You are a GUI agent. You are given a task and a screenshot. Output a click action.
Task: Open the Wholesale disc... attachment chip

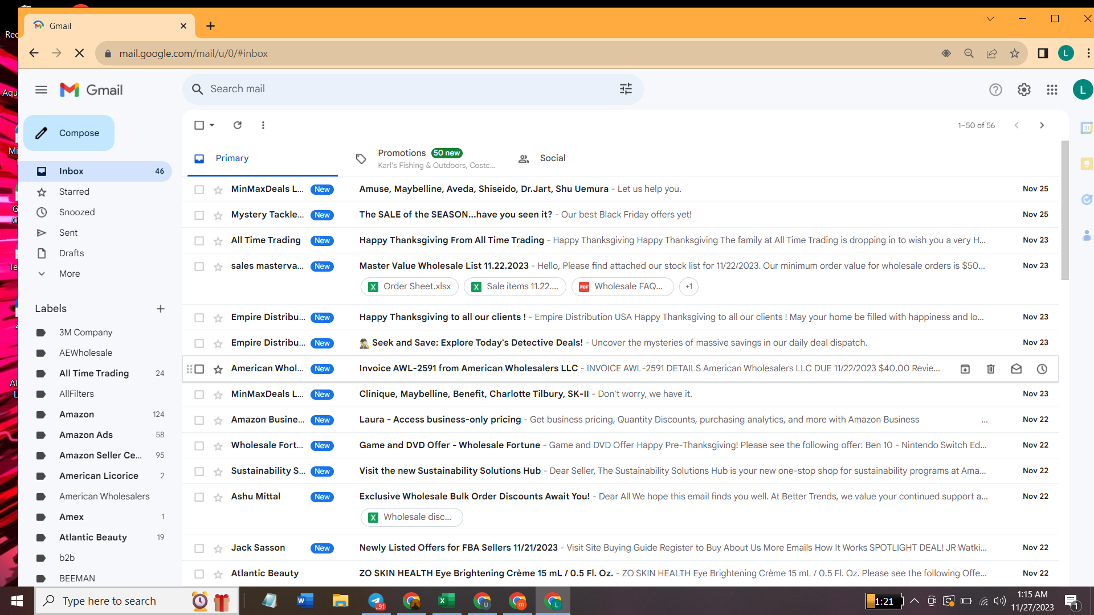(x=412, y=517)
